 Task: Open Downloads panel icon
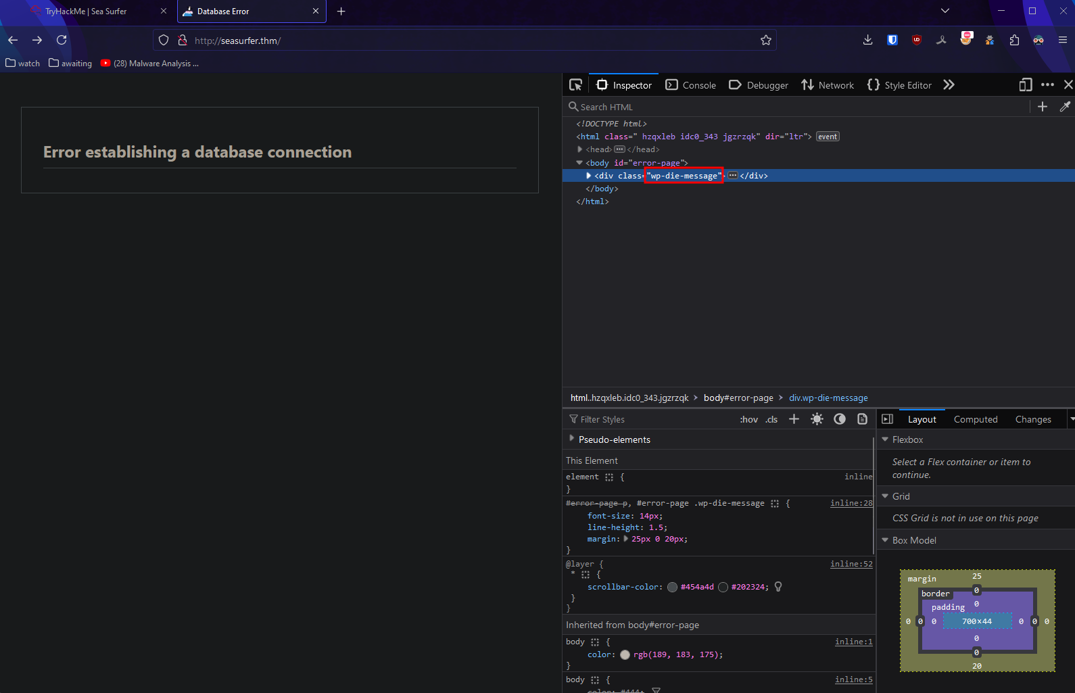(867, 40)
